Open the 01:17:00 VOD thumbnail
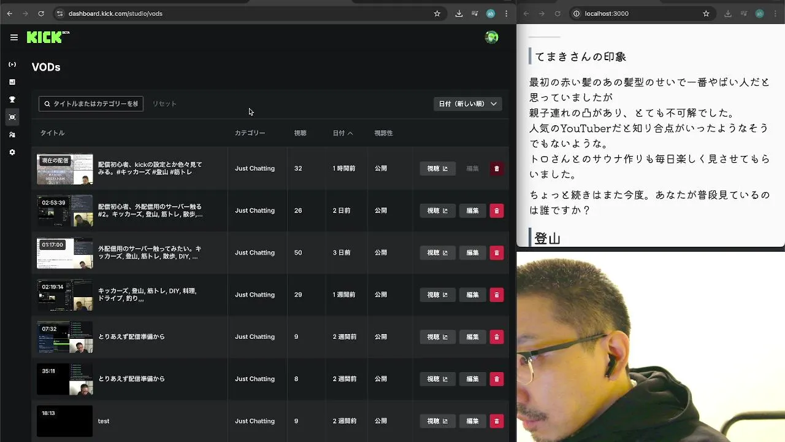 tap(65, 253)
